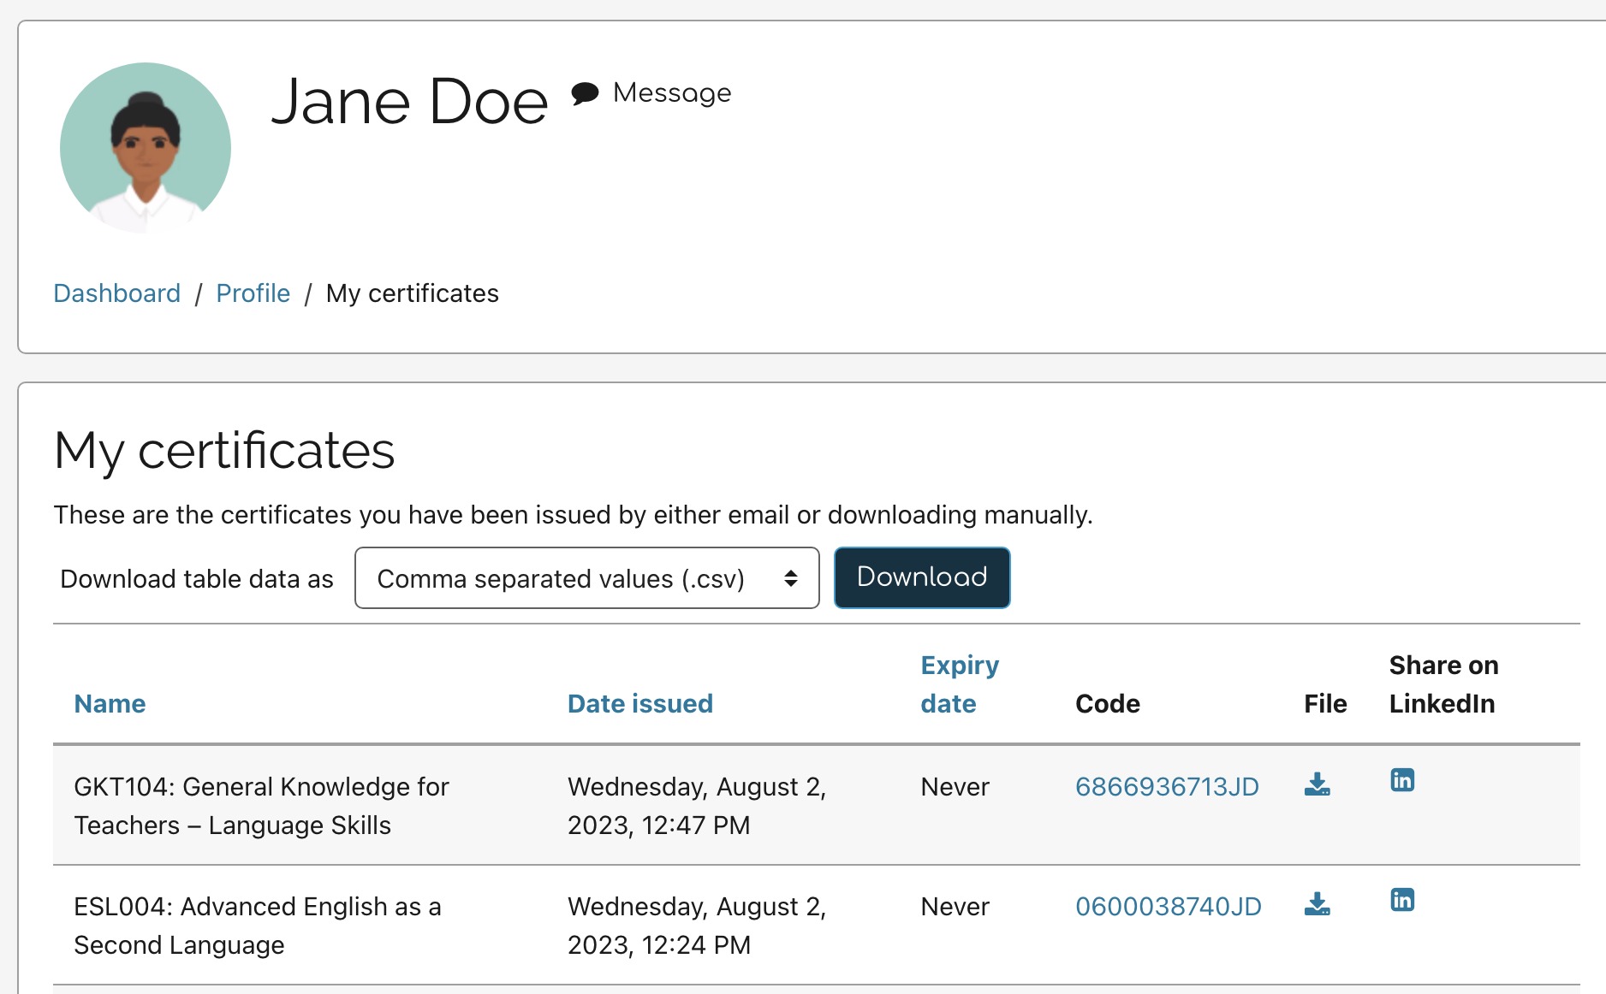This screenshot has height=994, width=1606.
Task: Sort table by Expiry date
Action: 959,683
